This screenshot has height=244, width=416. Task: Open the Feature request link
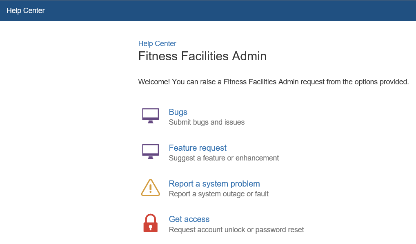pos(198,148)
